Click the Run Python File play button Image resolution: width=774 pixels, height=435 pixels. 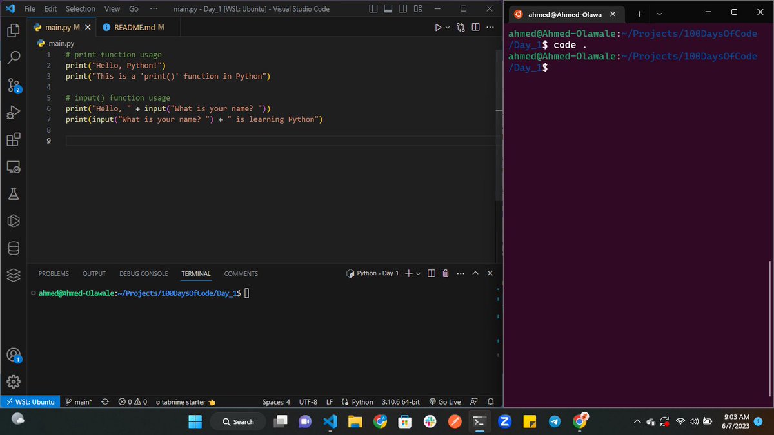pyautogui.click(x=438, y=27)
